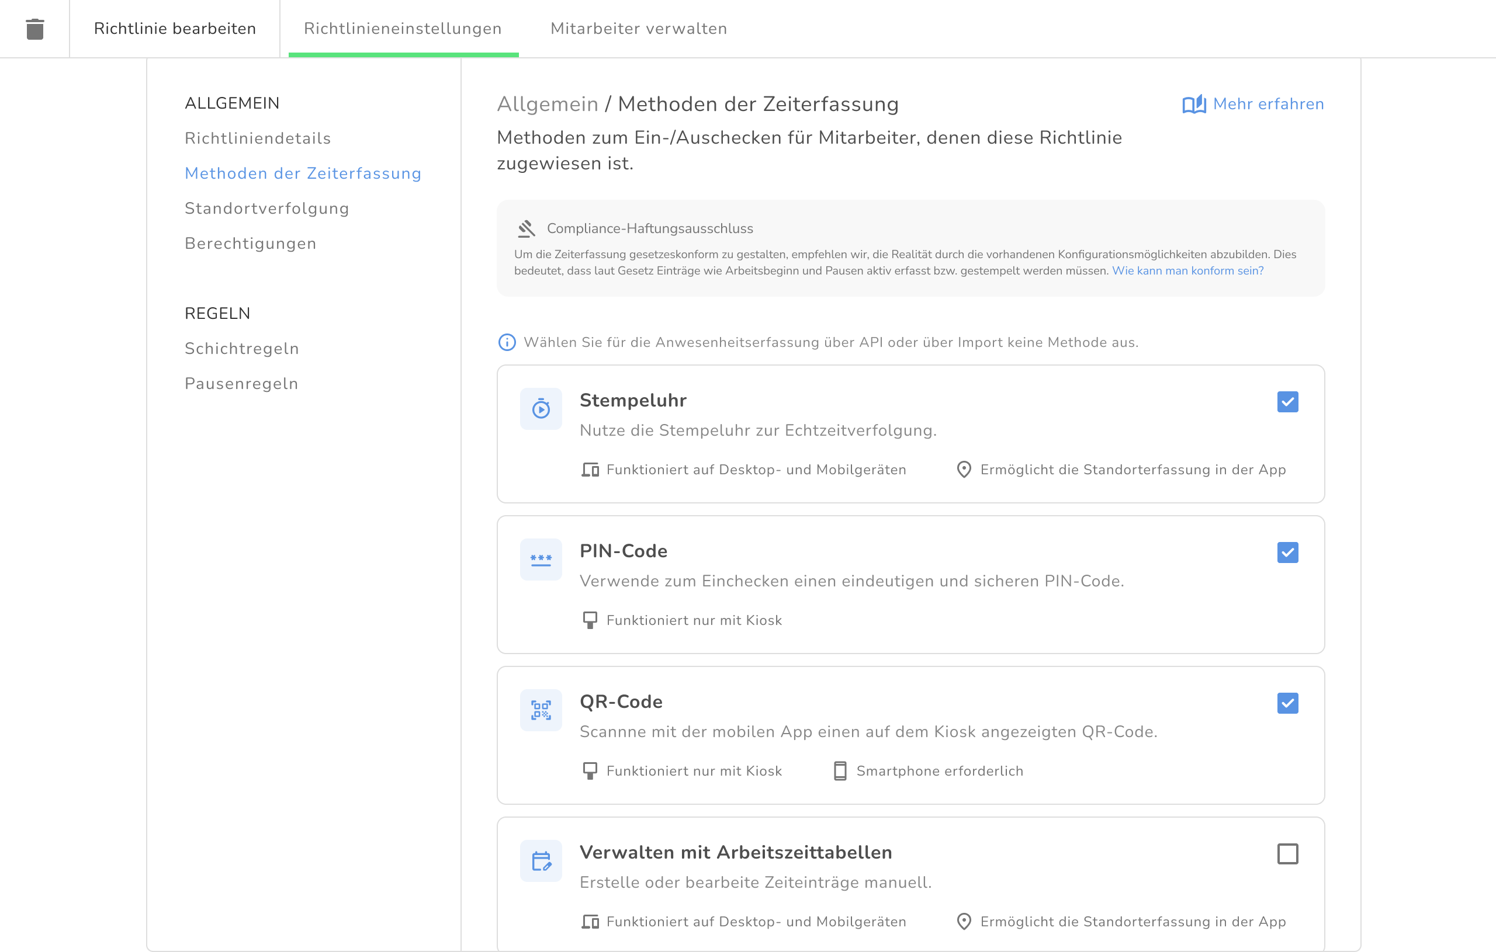Viewport: 1496px width, 952px height.
Task: Open Standortverfolgung in sidebar
Action: coord(266,209)
